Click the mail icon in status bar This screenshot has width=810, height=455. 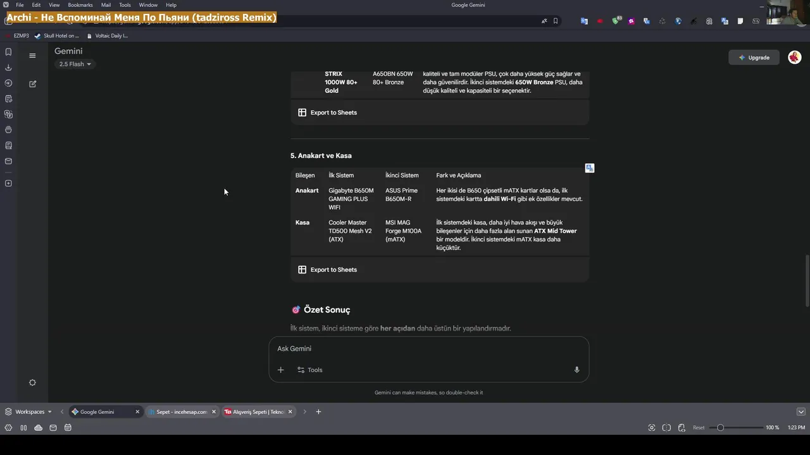pos(53,428)
